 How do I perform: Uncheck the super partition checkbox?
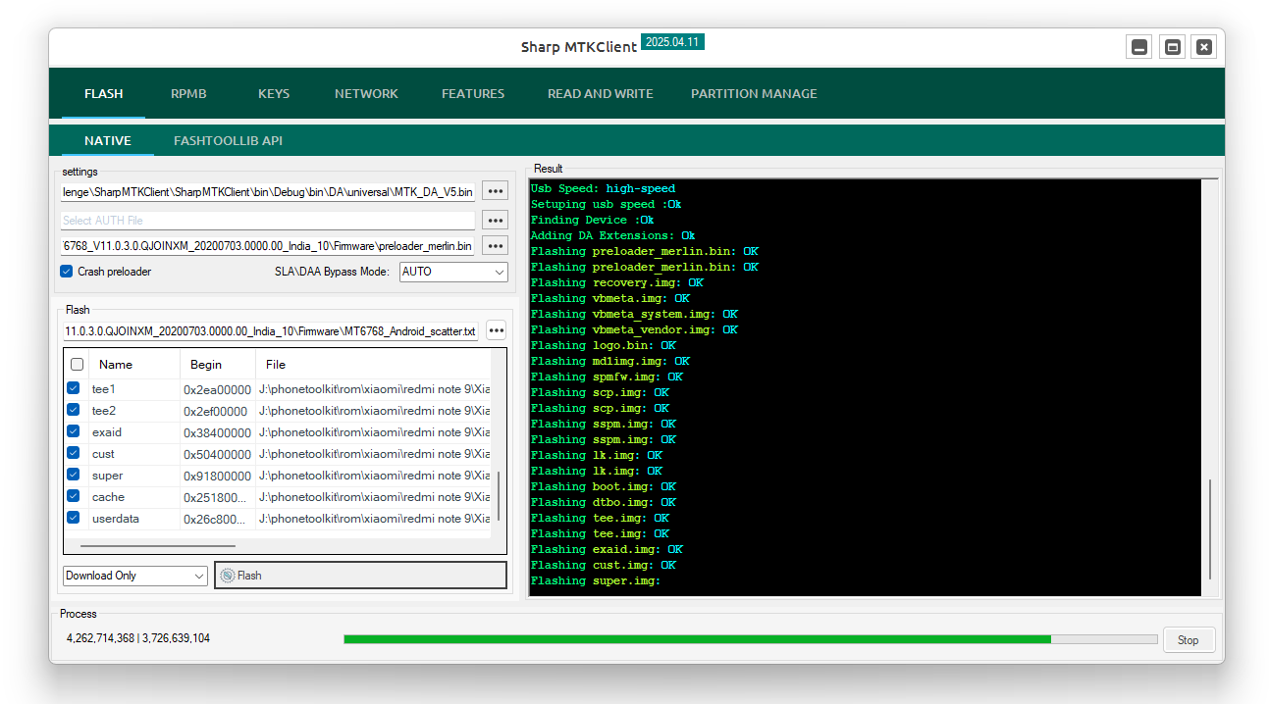tap(73, 475)
